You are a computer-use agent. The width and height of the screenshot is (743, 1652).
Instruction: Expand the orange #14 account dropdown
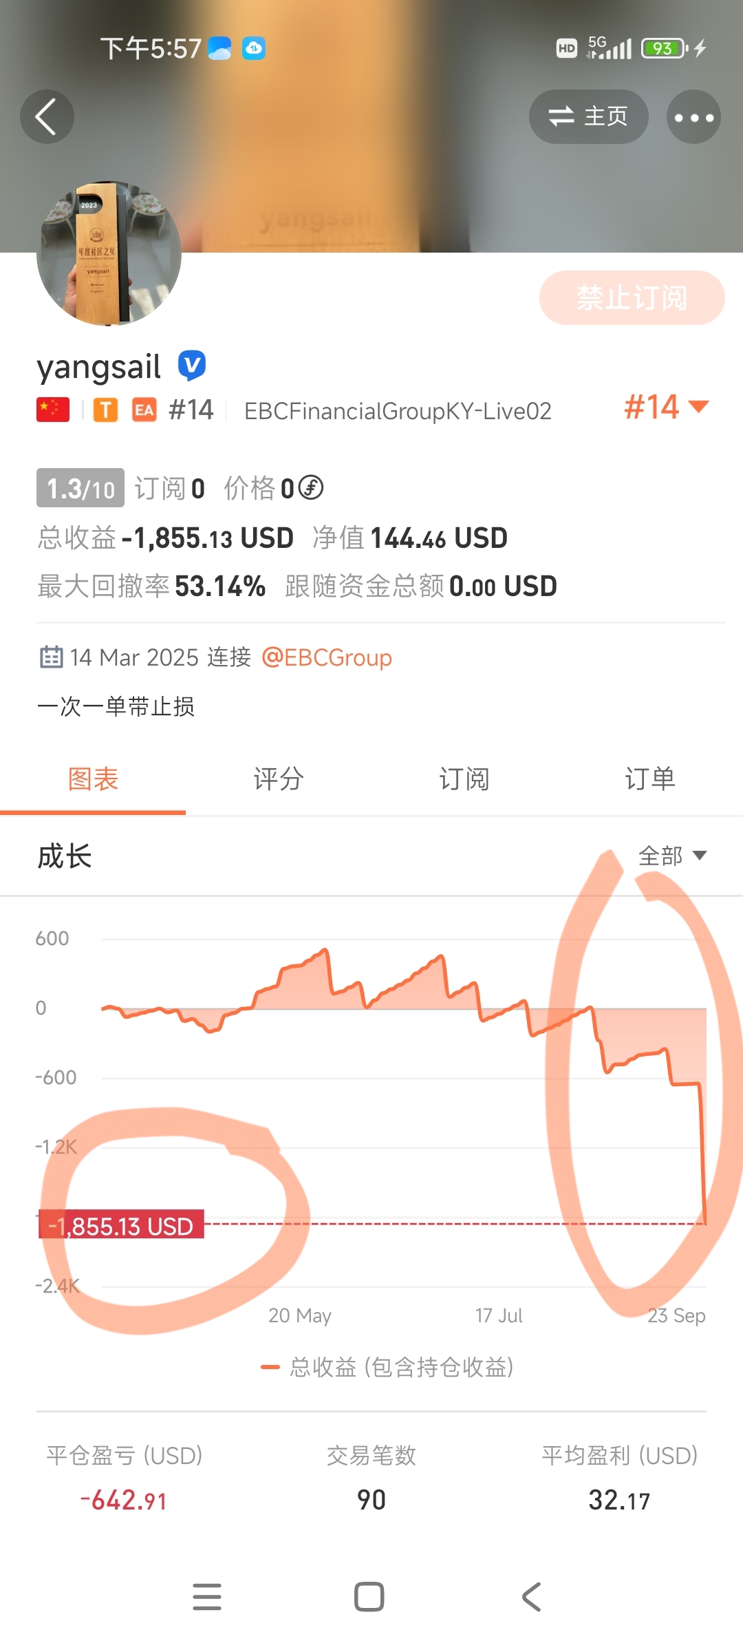666,407
